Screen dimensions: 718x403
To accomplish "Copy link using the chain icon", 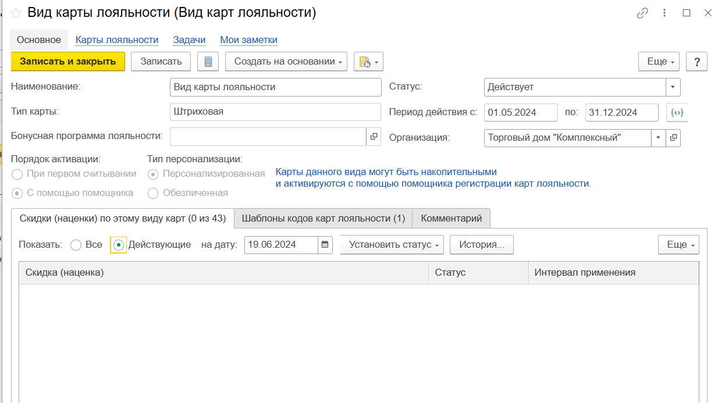I will tap(642, 13).
